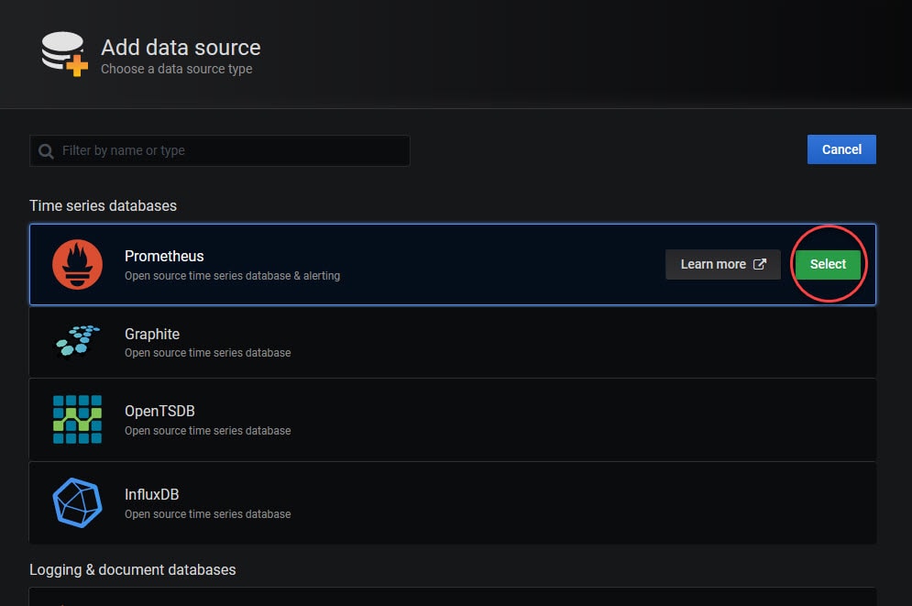Click the InfluxDB polyhedron logo icon
This screenshot has height=606, width=912.
point(77,502)
